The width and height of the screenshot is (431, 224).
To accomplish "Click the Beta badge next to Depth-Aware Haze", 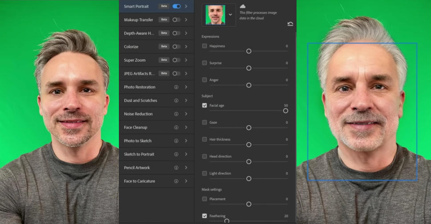I will (164, 33).
